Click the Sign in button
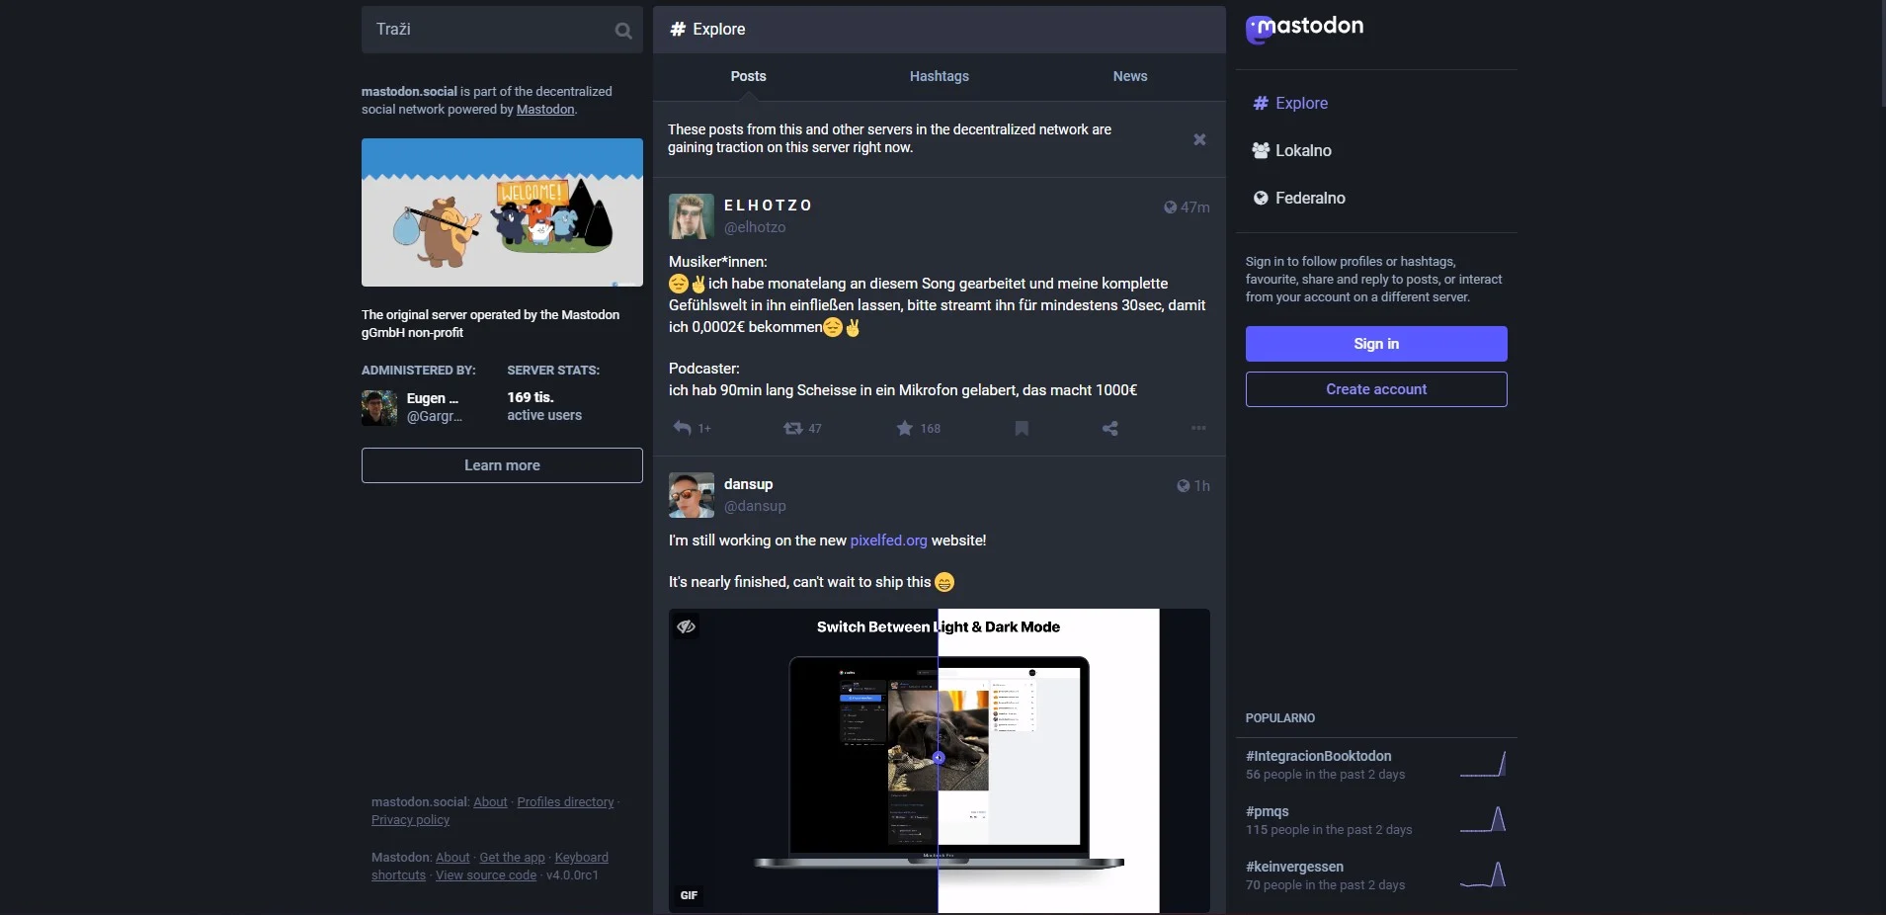This screenshot has width=1886, height=915. [x=1376, y=344]
